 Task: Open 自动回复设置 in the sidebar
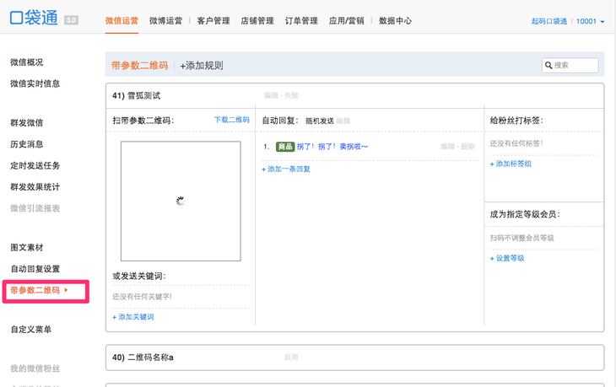35,269
